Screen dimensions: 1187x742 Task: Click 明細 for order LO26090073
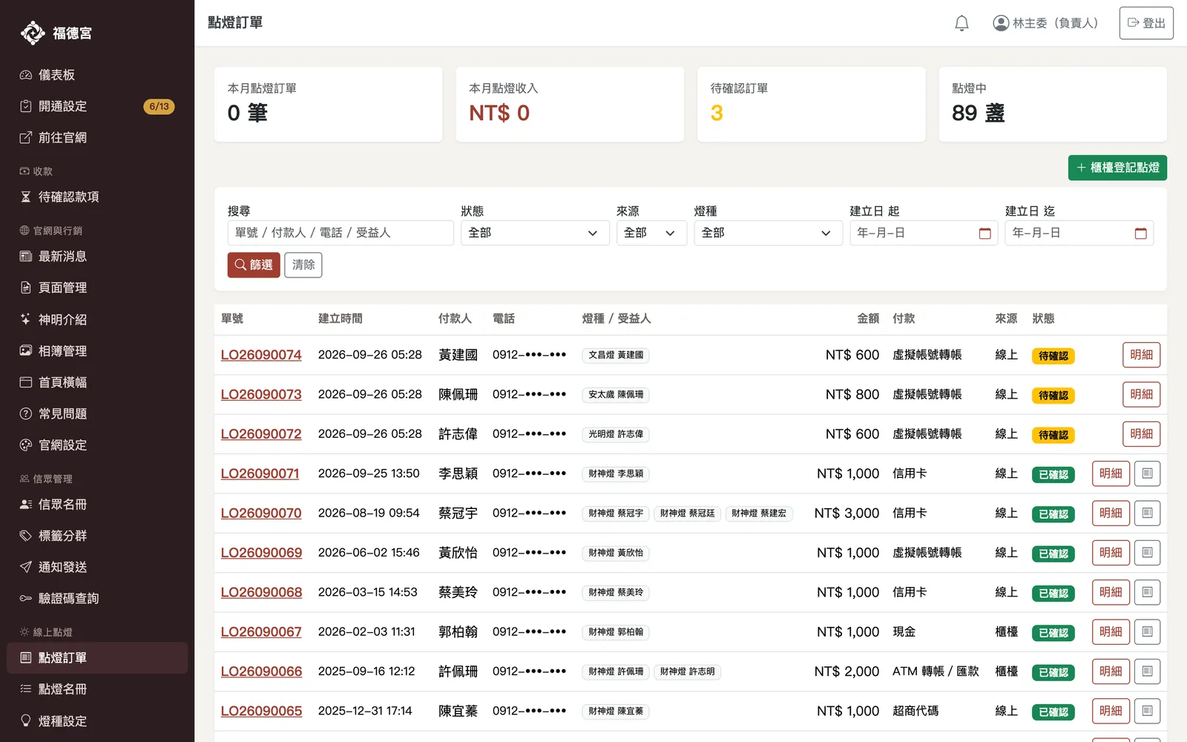[x=1141, y=394]
